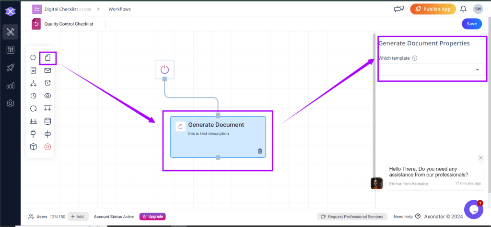Open the SW user avatar menu

click(x=478, y=9)
